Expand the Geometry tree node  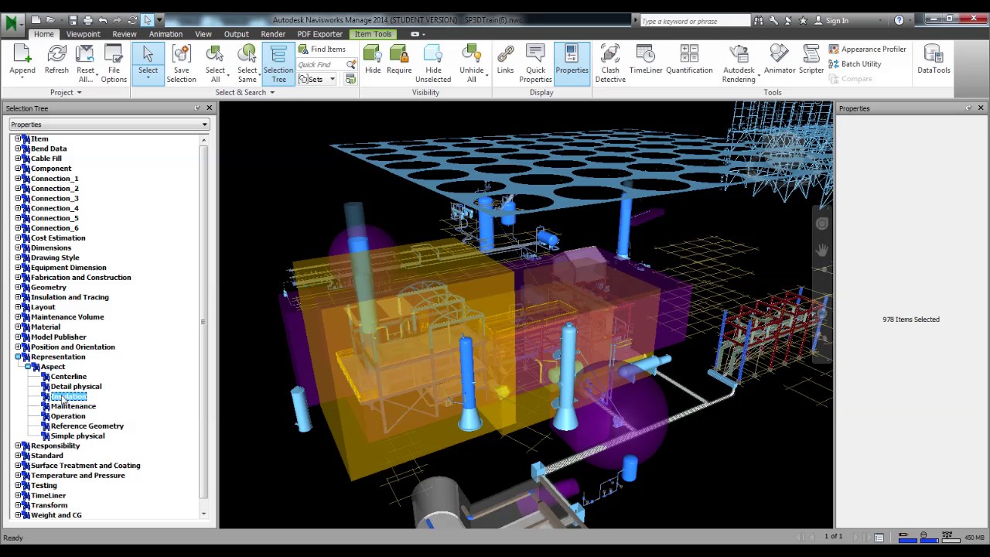[18, 288]
